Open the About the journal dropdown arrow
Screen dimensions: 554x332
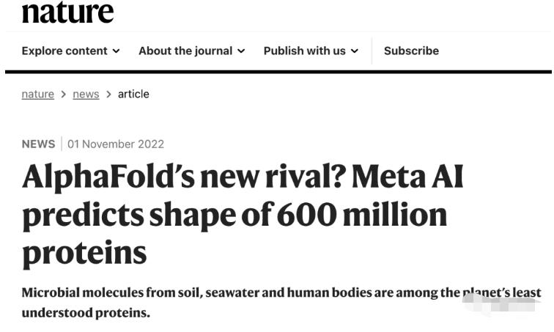(x=241, y=51)
